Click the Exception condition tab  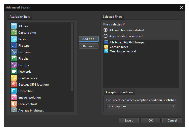click(x=119, y=92)
